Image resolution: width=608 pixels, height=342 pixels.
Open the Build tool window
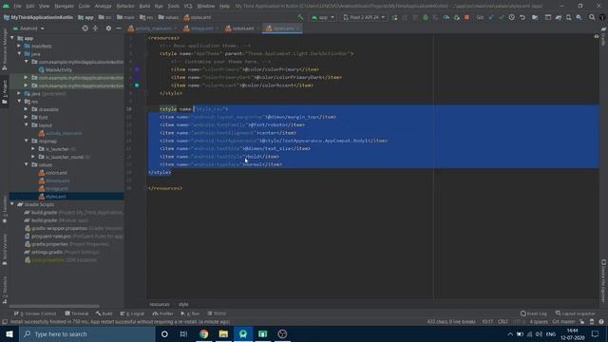coord(104,313)
